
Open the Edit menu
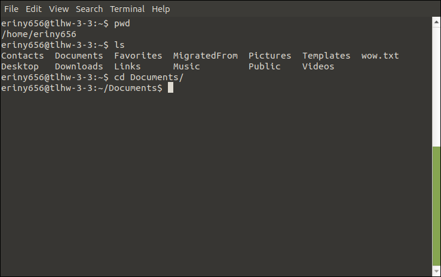(33, 9)
